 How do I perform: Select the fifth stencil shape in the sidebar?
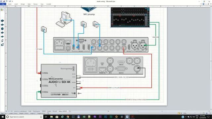(x=2, y=37)
